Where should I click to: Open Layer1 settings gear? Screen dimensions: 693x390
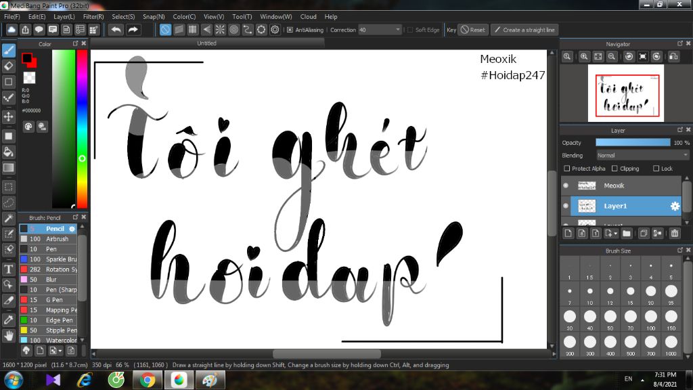(675, 206)
